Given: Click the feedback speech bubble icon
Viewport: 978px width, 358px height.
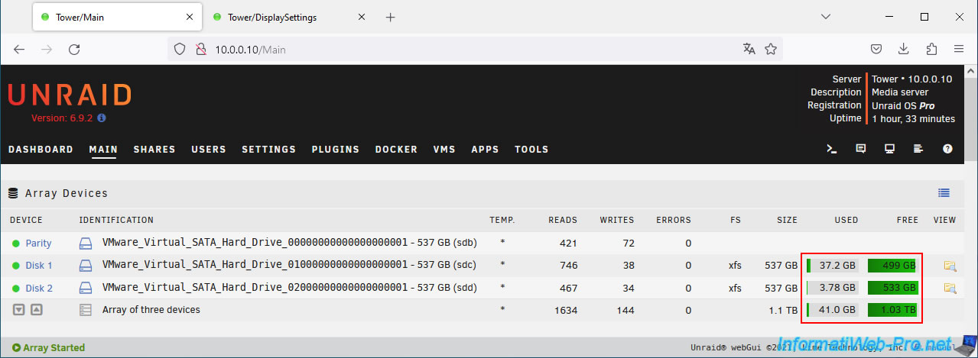Looking at the screenshot, I should (861, 149).
